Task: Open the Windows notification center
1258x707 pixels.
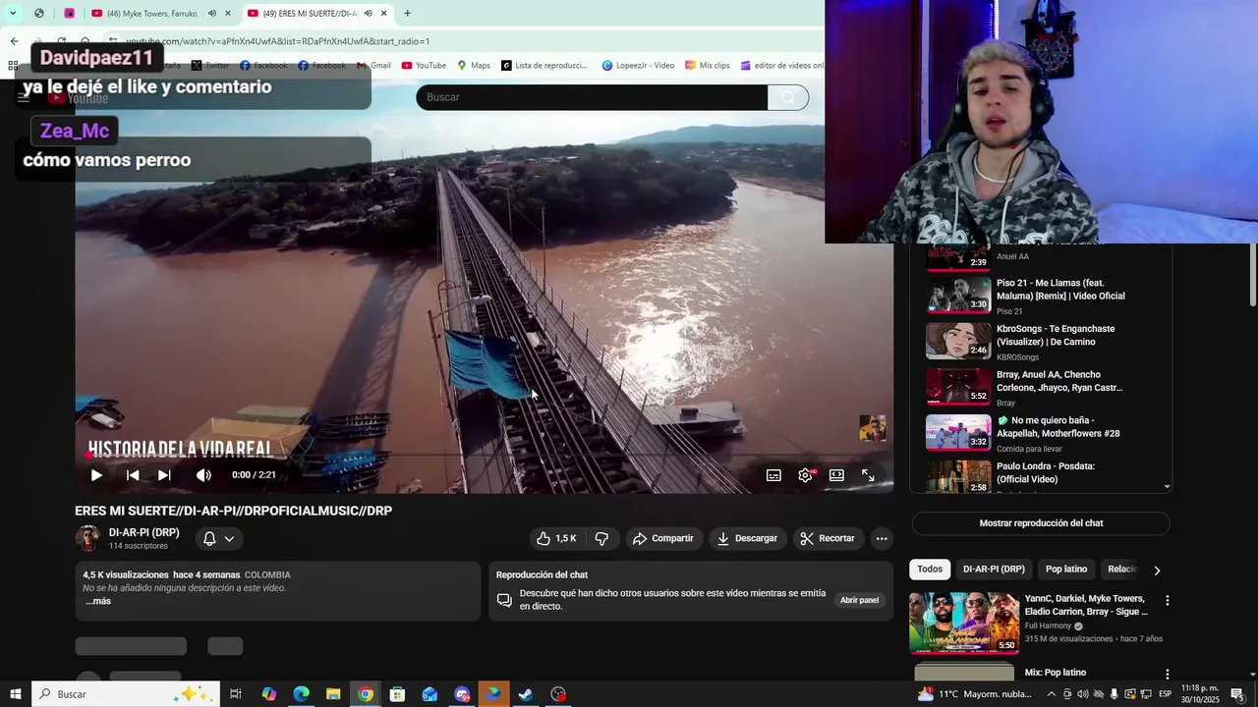Action: (x=1237, y=694)
